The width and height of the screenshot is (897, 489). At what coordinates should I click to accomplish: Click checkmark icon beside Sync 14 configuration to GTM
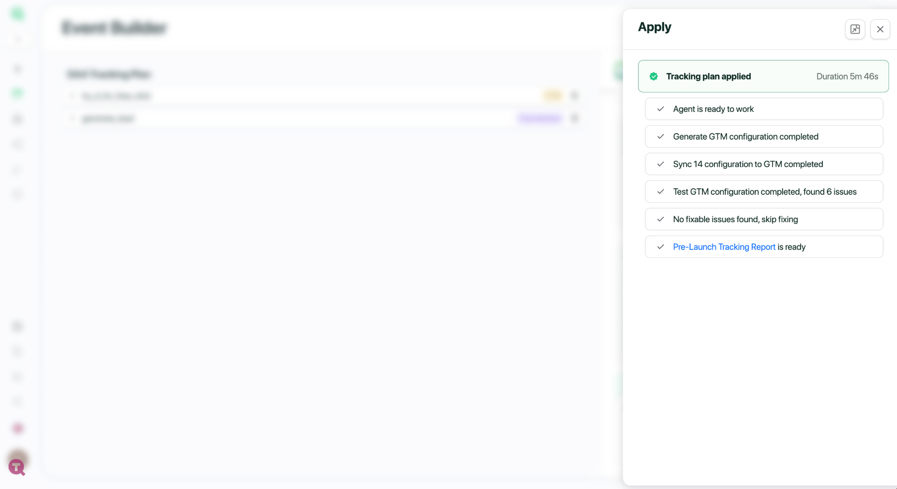click(x=661, y=164)
